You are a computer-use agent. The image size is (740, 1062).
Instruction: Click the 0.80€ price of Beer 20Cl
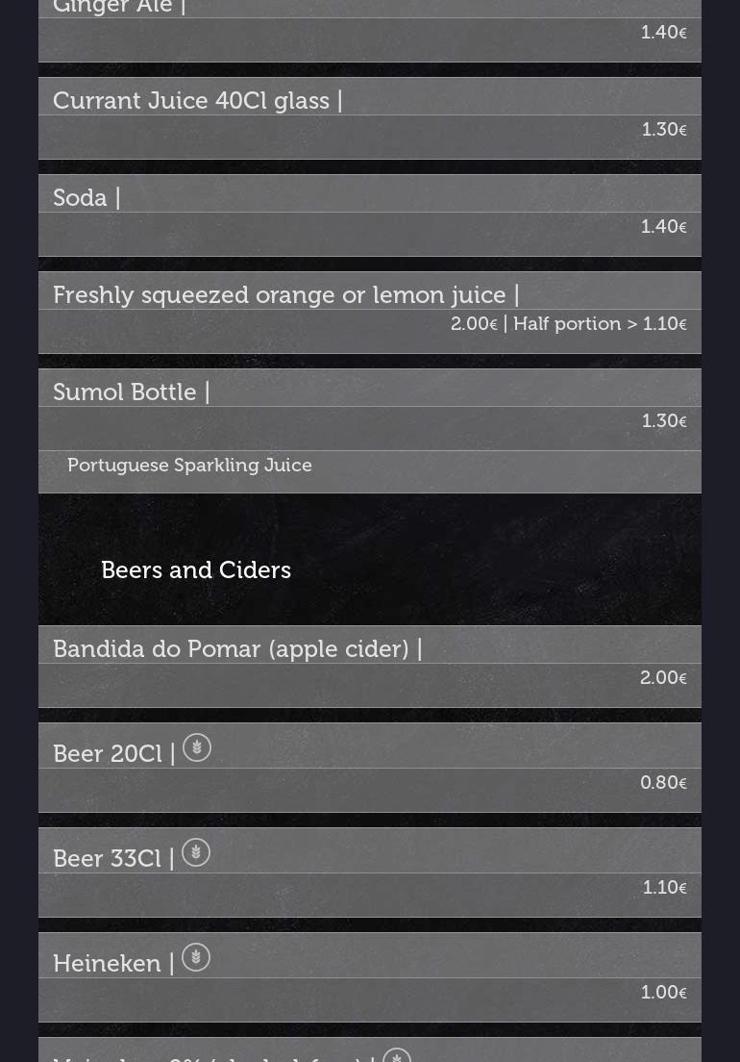663,783
